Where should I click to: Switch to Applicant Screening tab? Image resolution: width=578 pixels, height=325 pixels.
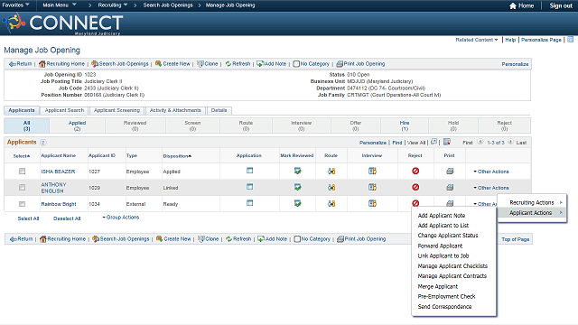click(117, 110)
